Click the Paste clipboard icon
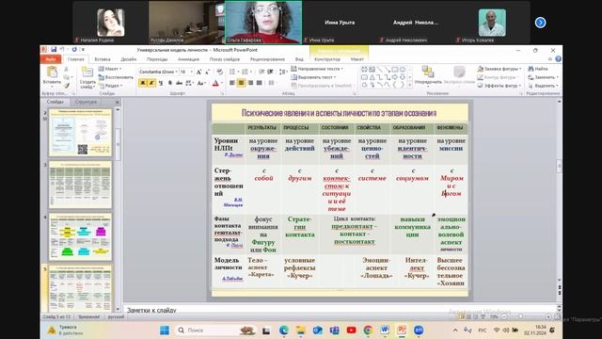 [x=52, y=73]
